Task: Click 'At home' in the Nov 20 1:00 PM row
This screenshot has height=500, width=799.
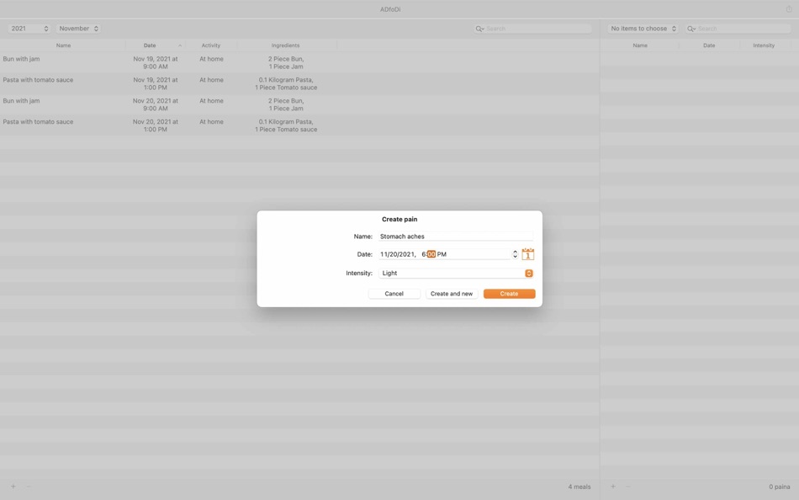Action: 211,121
